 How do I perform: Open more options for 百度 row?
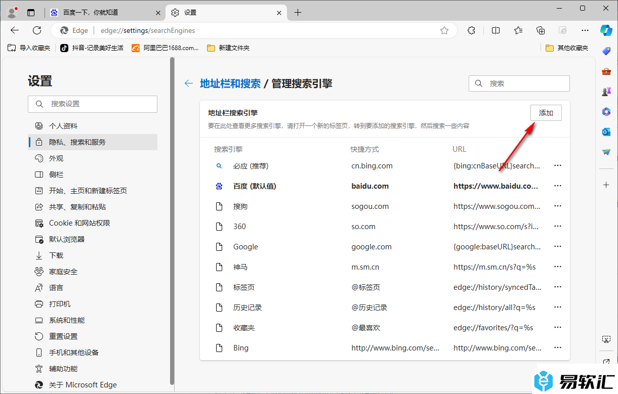point(558,186)
